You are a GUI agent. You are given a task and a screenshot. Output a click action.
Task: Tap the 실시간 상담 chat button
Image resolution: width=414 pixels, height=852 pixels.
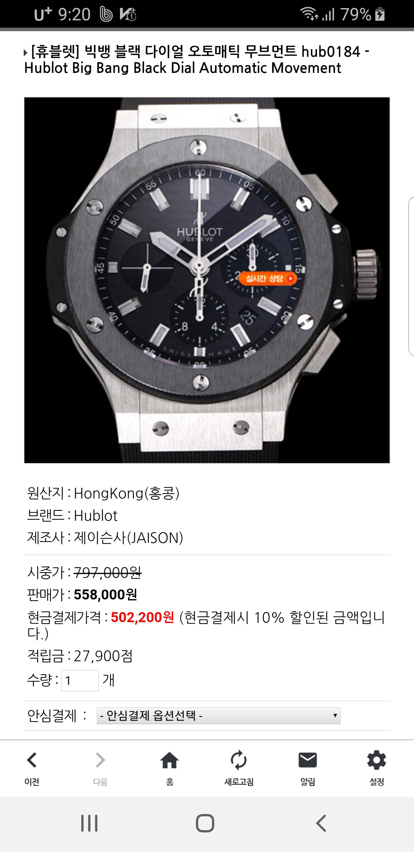click(268, 278)
